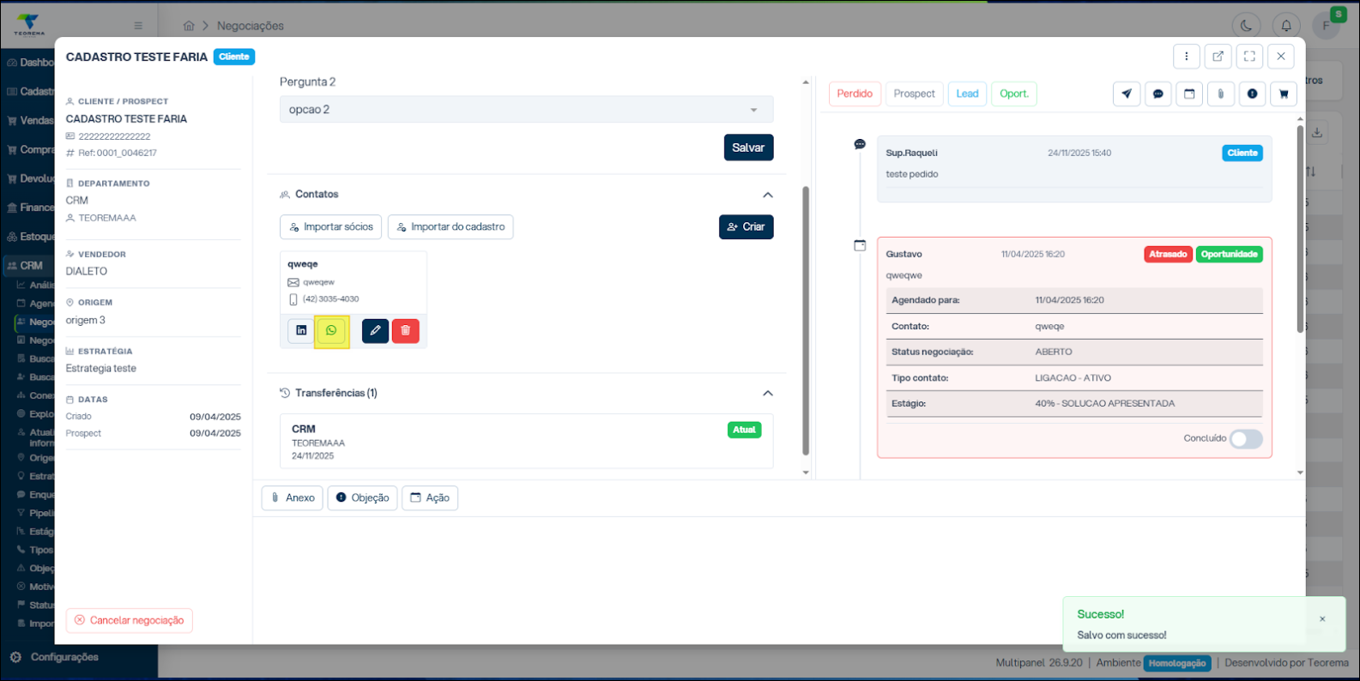Click the paper plane send icon

[1127, 94]
